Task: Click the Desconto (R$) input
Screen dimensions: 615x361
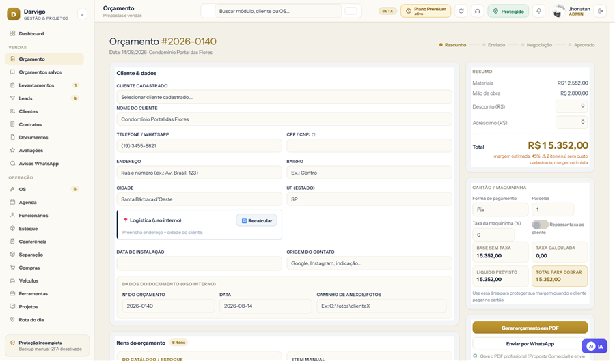Action: pyautogui.click(x=571, y=106)
